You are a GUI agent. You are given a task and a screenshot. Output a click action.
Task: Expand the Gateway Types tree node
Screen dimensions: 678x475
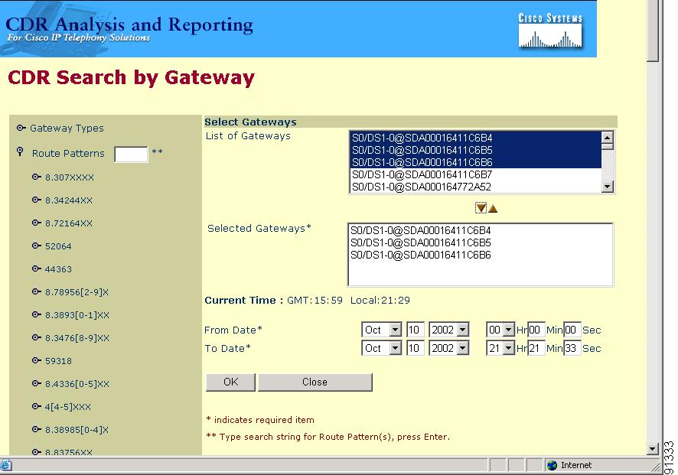(21, 128)
